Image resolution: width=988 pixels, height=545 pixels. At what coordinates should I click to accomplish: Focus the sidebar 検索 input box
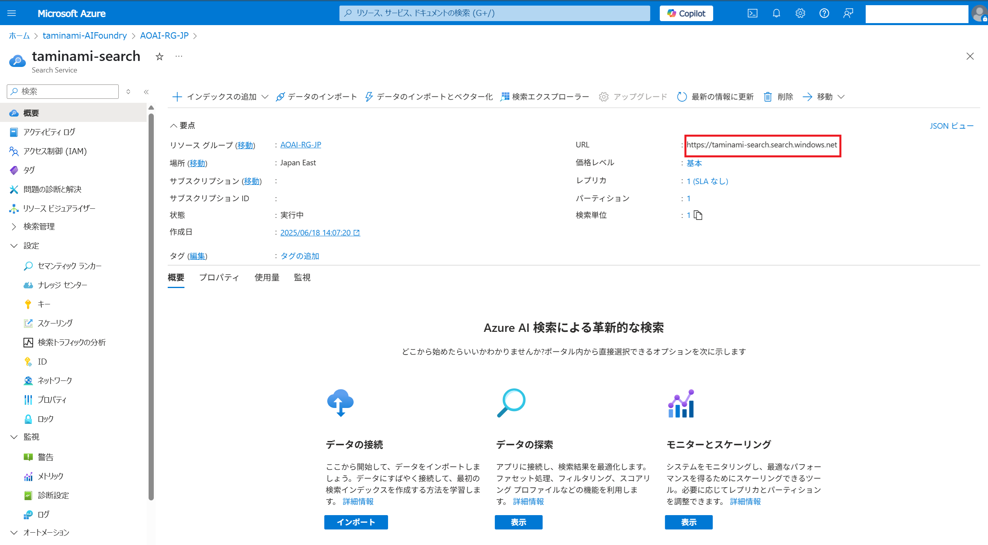(63, 92)
